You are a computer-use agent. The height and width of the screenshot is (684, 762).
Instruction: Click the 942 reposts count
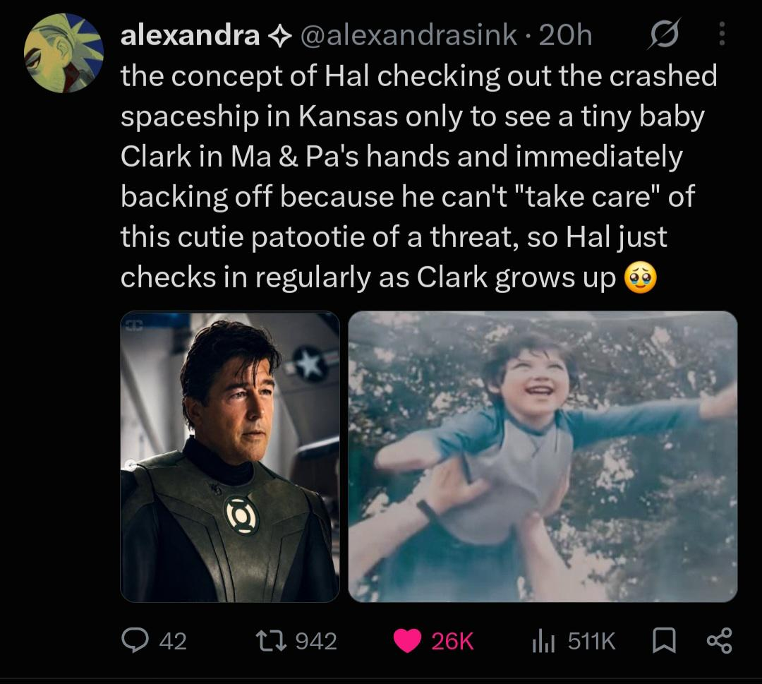316,641
